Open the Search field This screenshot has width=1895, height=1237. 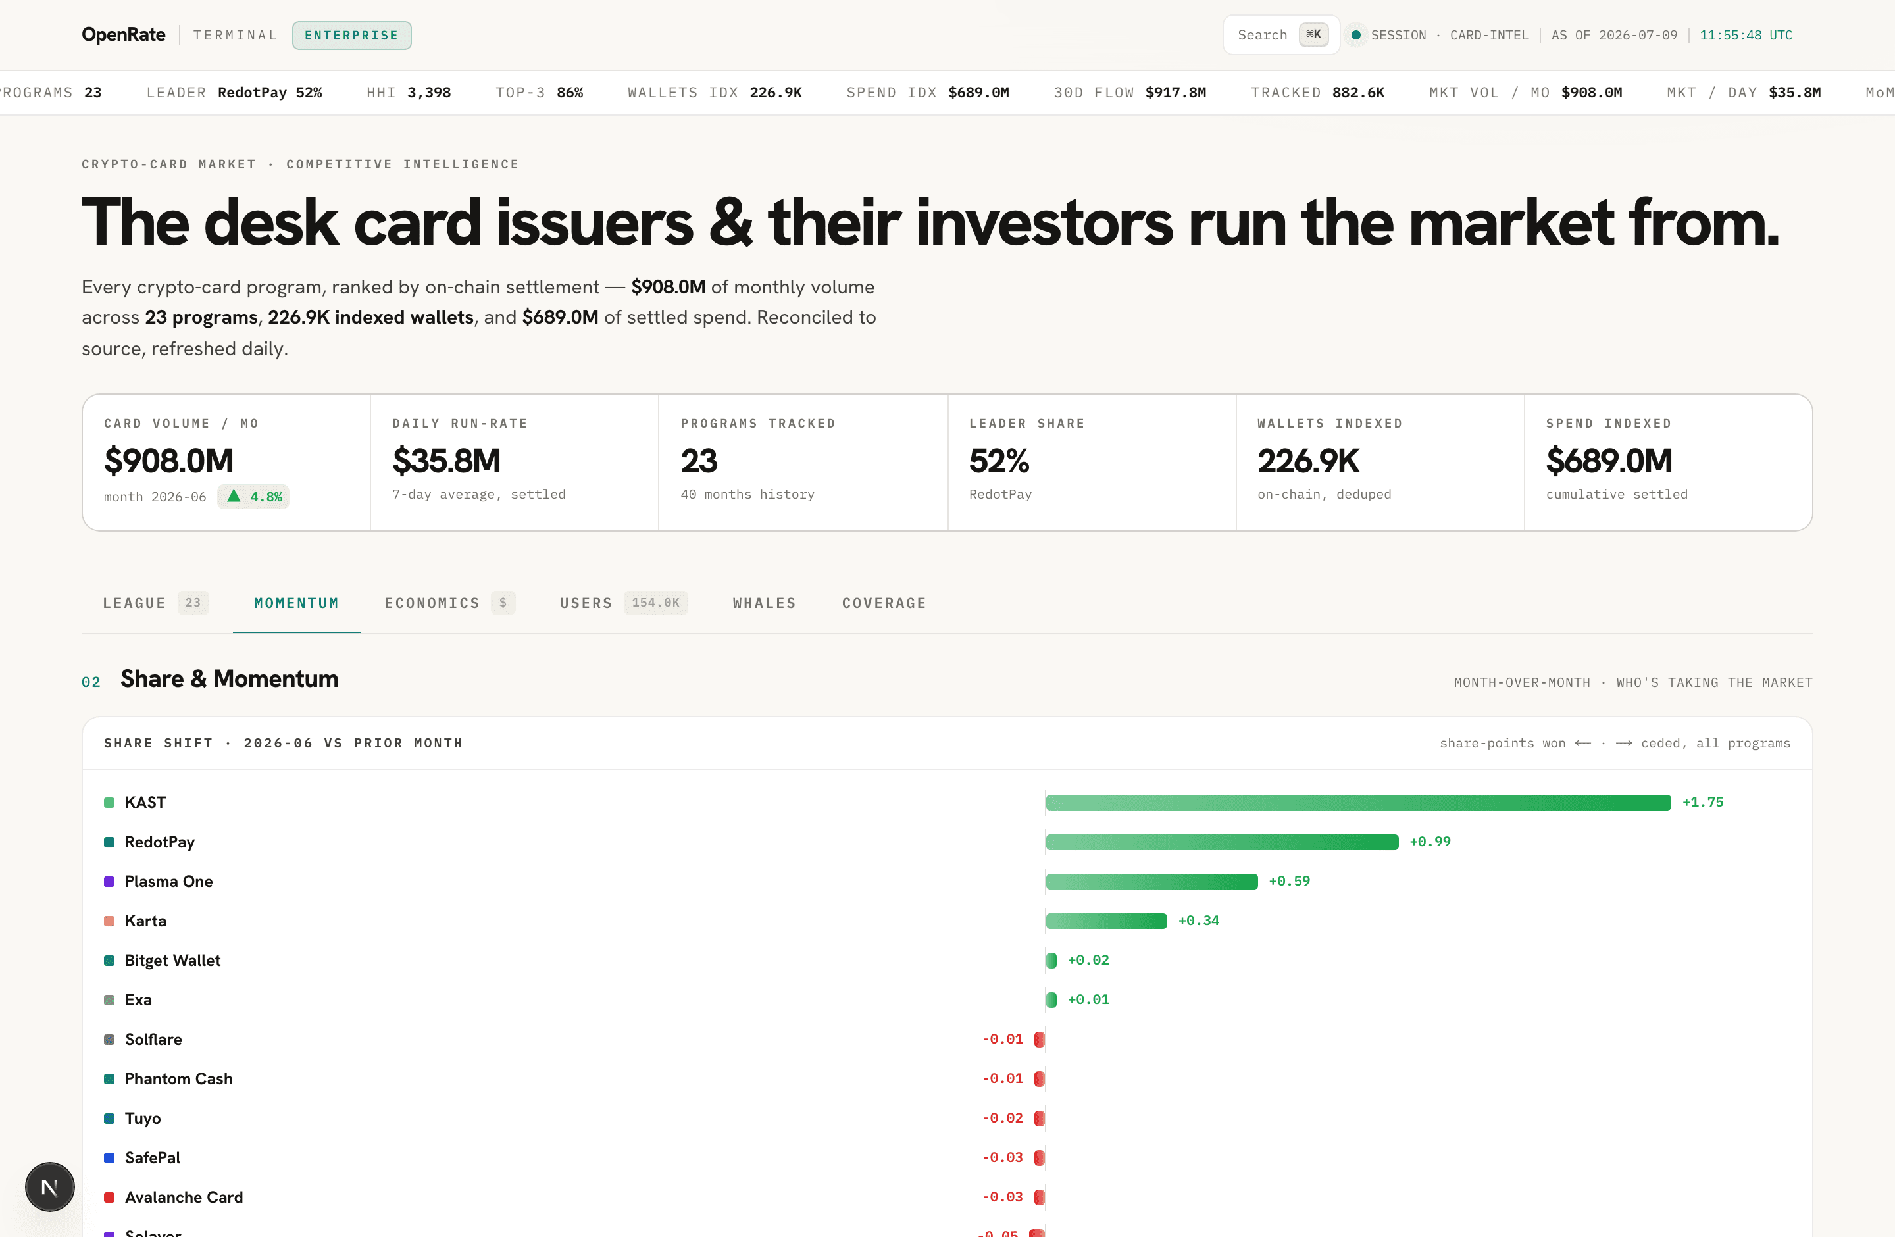(x=1281, y=35)
